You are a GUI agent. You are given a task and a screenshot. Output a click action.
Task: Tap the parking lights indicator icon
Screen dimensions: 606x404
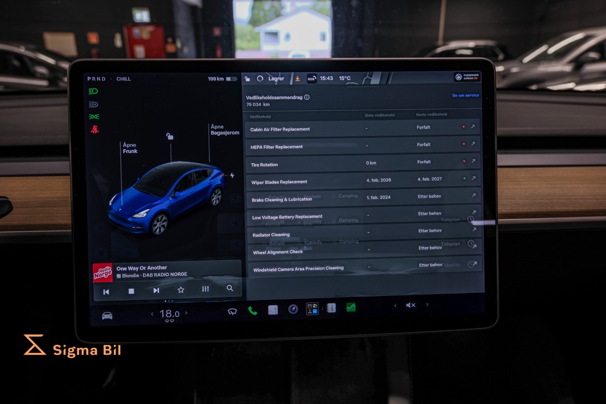click(94, 117)
